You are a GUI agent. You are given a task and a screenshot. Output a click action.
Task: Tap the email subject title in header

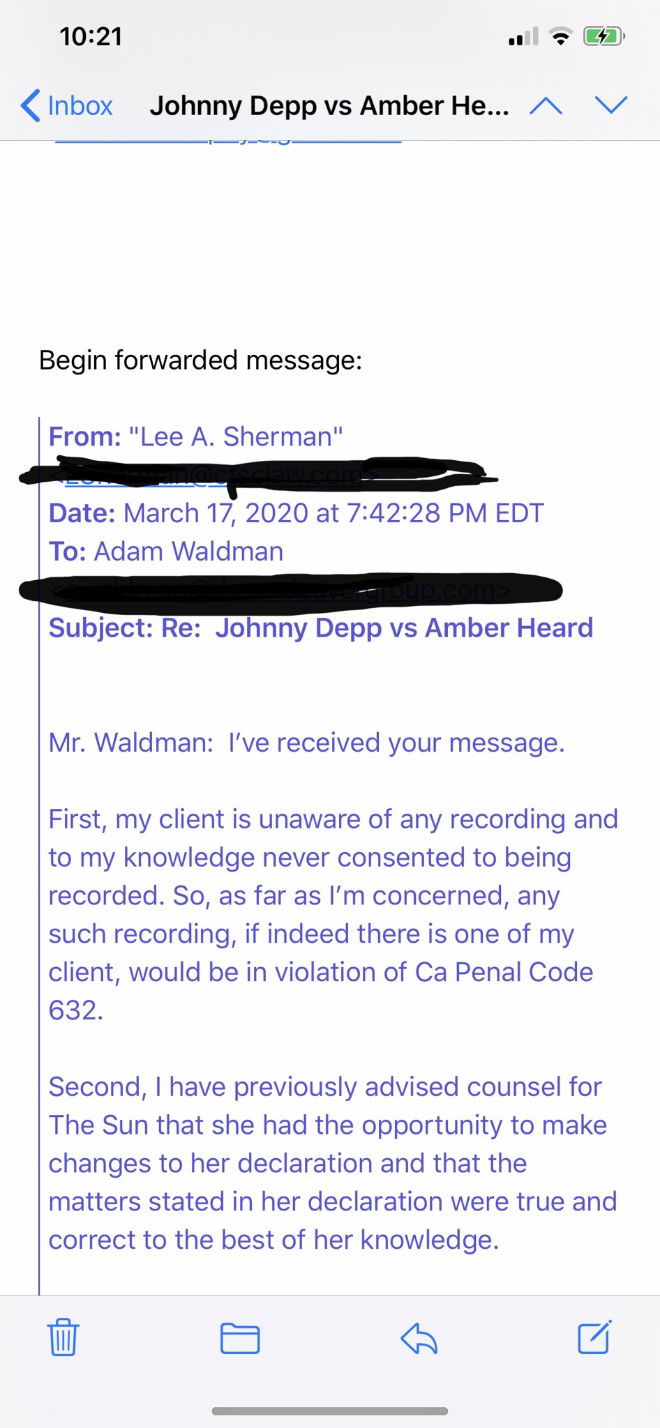329,106
